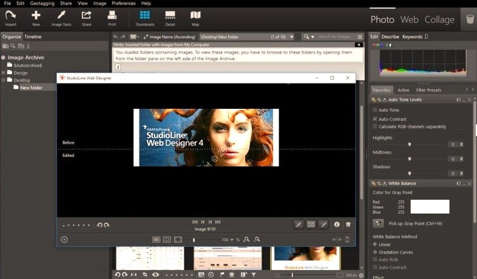
Task: Click the flag icon in bottom toolbar
Action: (222, 275)
